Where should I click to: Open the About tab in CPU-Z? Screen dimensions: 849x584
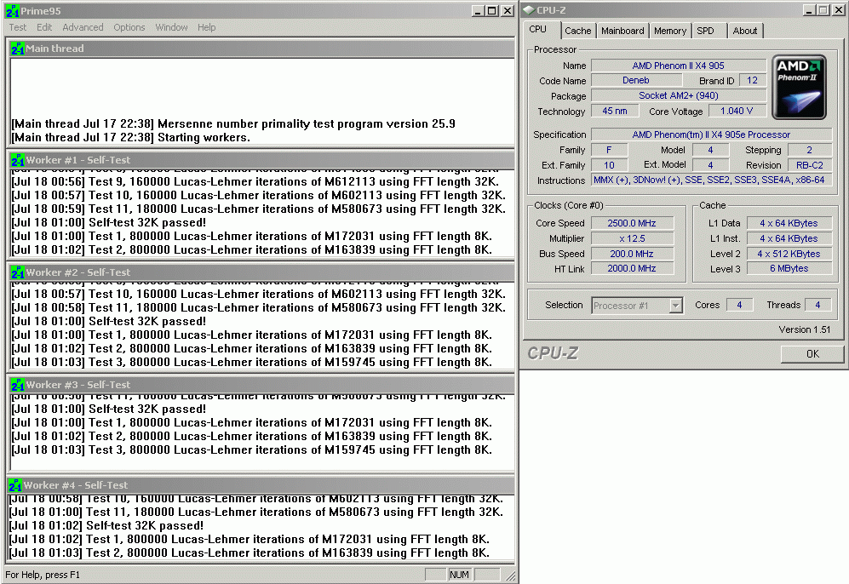[x=744, y=31]
